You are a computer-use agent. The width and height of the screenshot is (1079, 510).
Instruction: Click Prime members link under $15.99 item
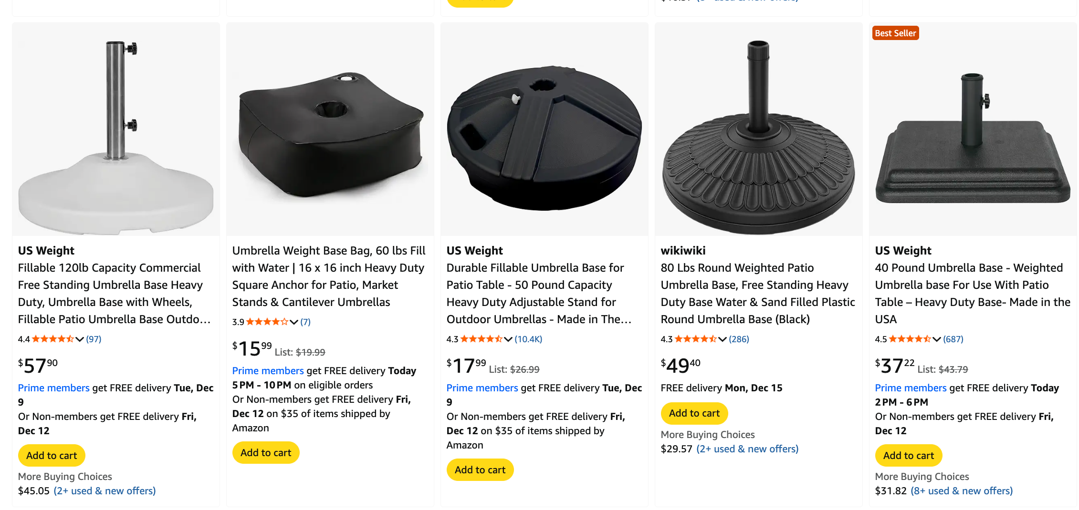point(268,371)
